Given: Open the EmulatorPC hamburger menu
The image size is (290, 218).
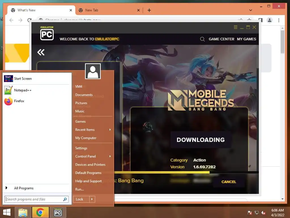Looking at the screenshot, I should pyautogui.click(x=235, y=27).
